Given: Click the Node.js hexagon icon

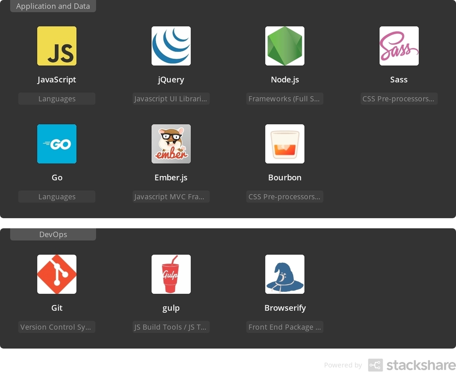Looking at the screenshot, I should point(285,46).
